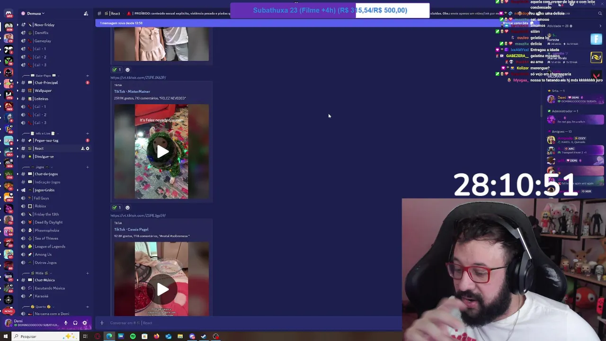This screenshot has height=341, width=606.
Task: Add a channel to Jogos category
Action: pyautogui.click(x=87, y=167)
